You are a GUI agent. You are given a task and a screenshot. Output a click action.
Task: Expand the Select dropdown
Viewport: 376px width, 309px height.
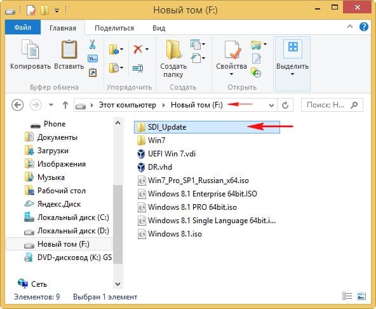(292, 74)
